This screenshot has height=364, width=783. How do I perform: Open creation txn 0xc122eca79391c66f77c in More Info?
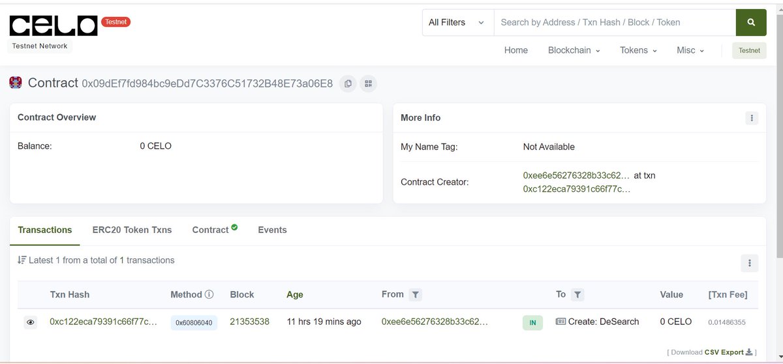(577, 189)
